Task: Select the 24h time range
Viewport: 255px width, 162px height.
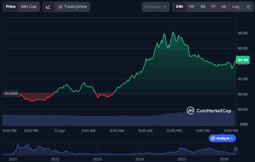Action: (179, 7)
